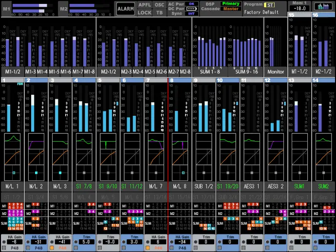Open channel 13 pan position box

pyautogui.click(x=300, y=173)
